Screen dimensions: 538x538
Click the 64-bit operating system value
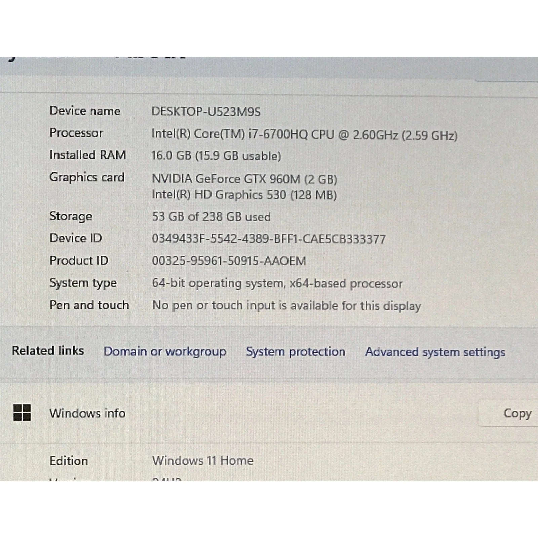pyautogui.click(x=277, y=283)
